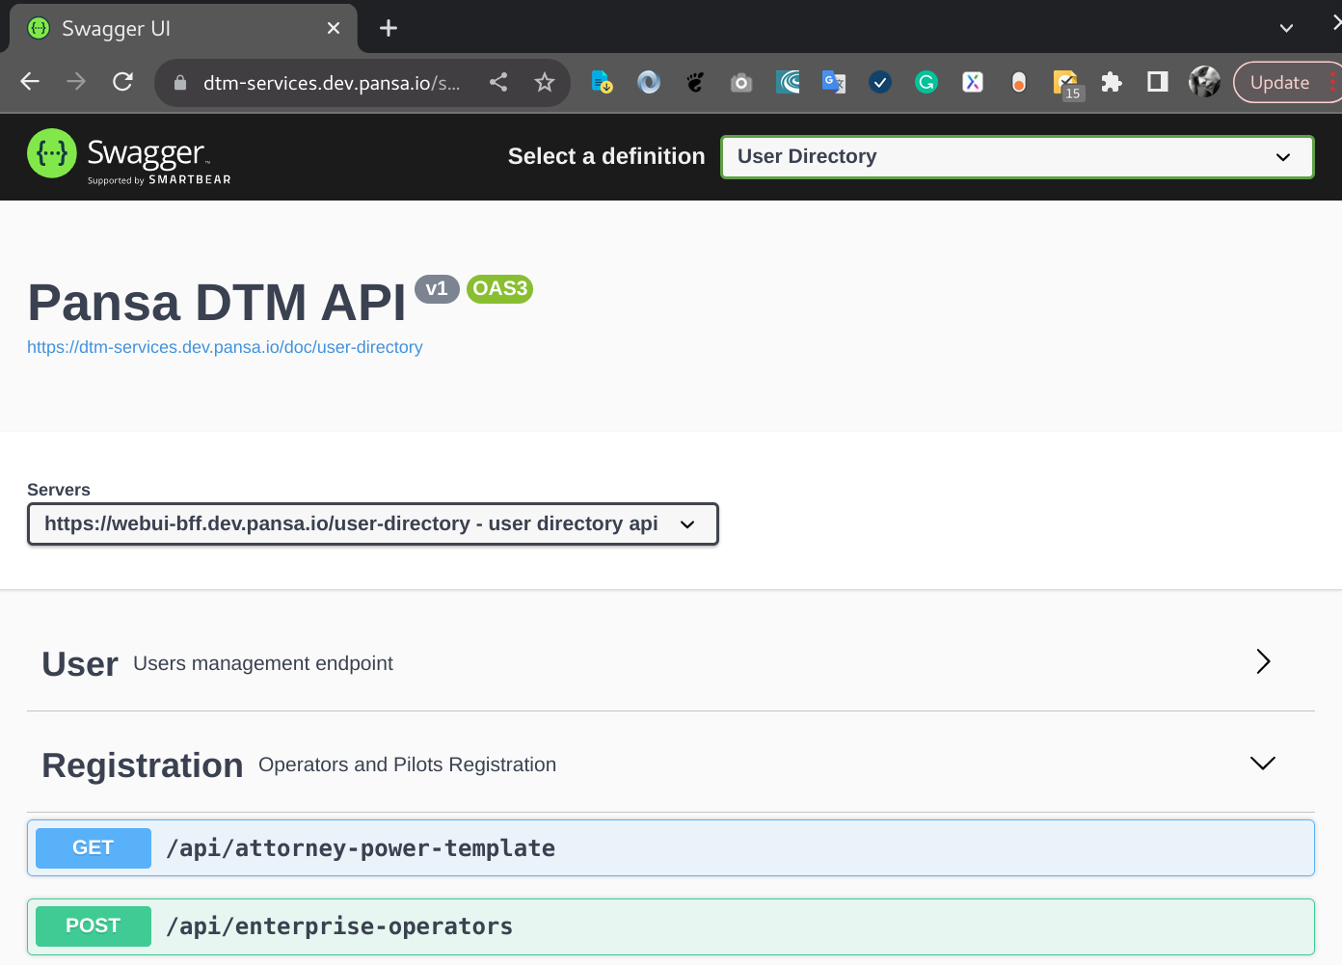Open the User Directory definition dropdown
Screen dimensions: 1342x965
pyautogui.click(x=1017, y=157)
